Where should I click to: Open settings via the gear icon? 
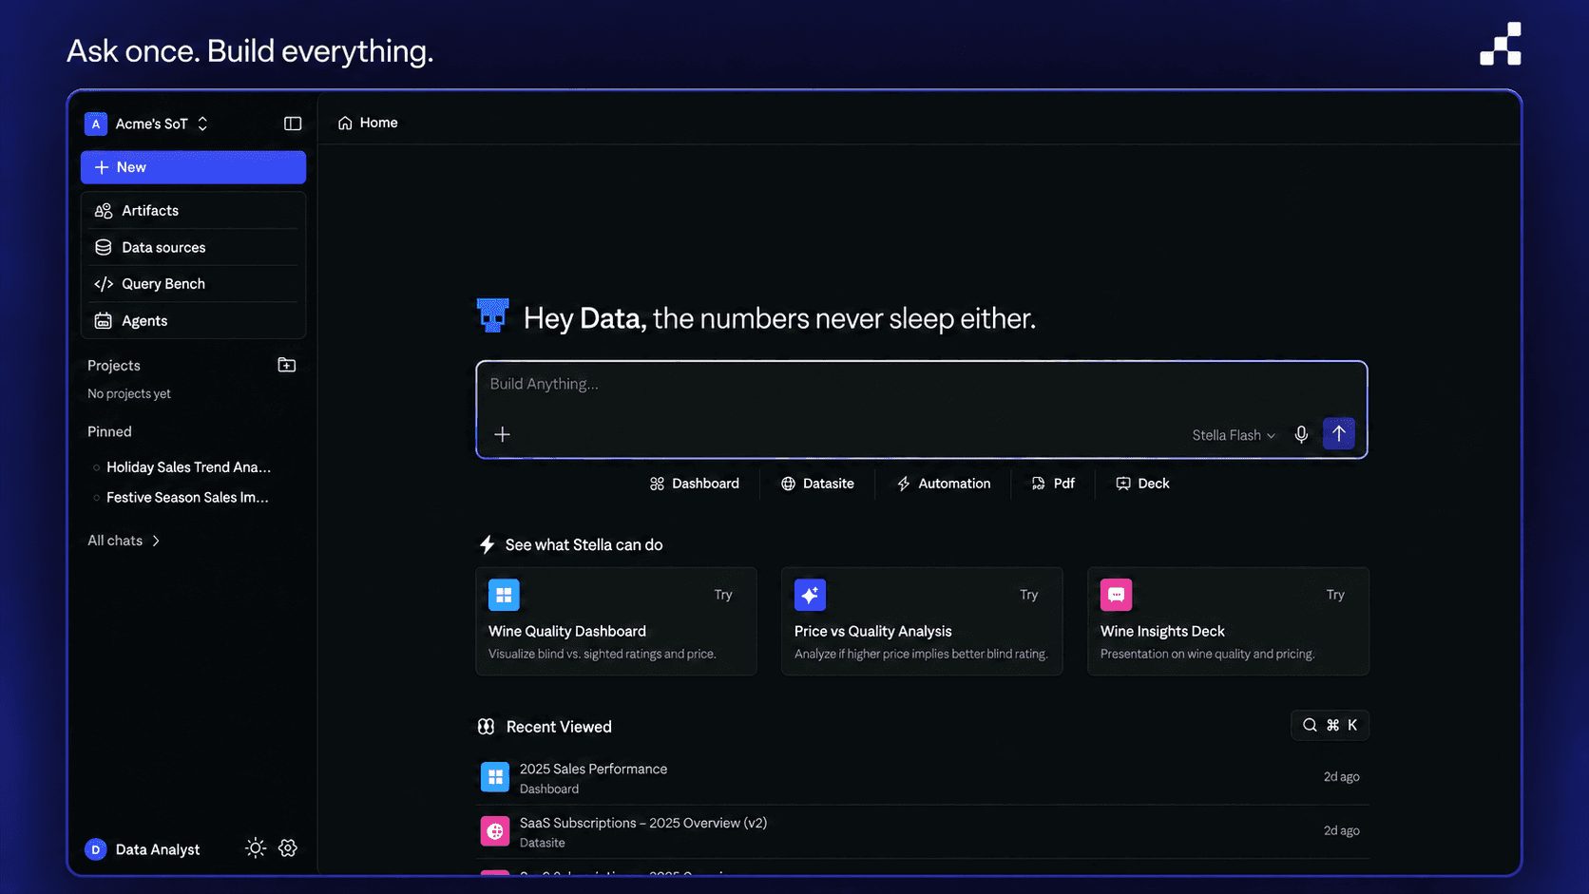[x=288, y=847]
